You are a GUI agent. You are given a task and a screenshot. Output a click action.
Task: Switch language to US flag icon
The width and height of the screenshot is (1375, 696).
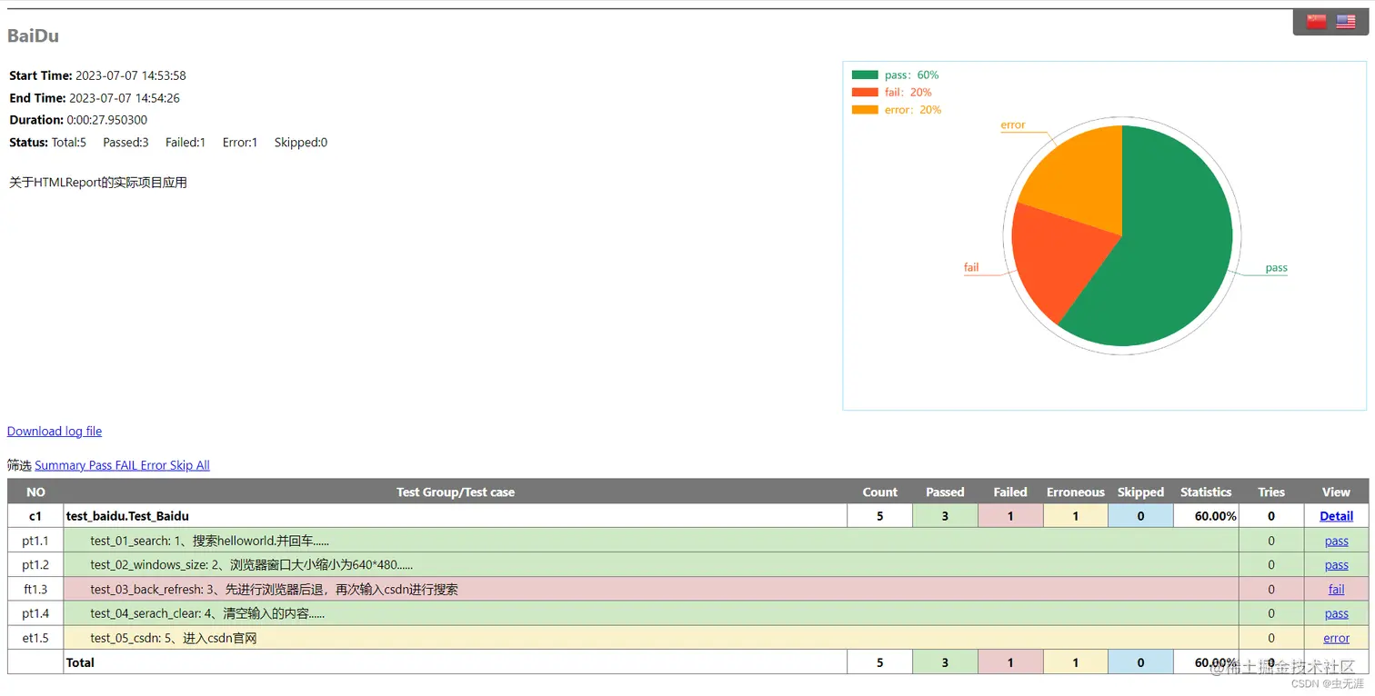tap(1346, 22)
